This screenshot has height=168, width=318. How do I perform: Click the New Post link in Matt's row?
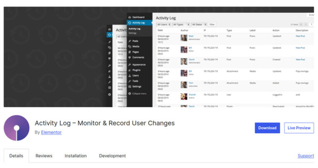[x=300, y=36]
